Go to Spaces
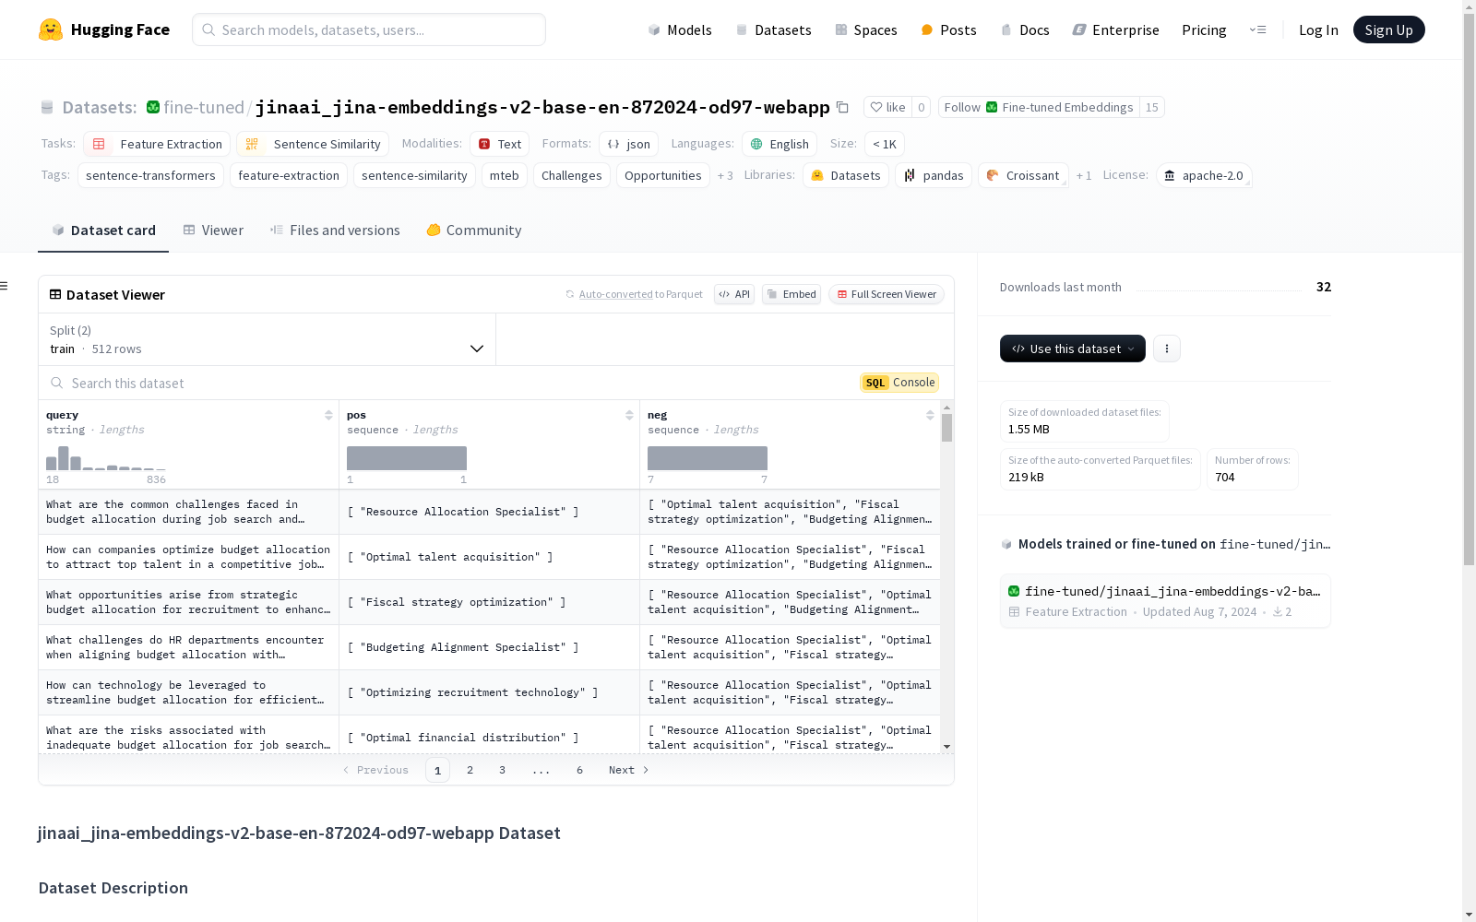The image size is (1476, 922). 866,30
